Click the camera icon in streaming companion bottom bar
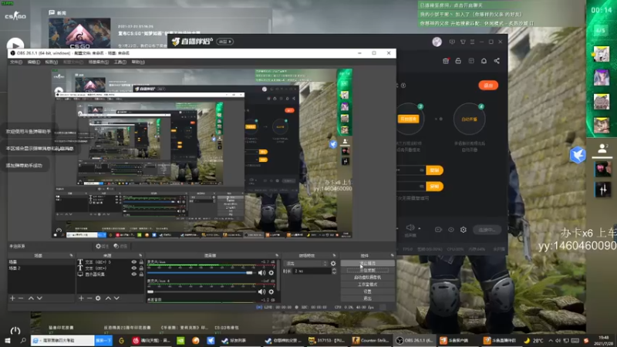 [438, 230]
